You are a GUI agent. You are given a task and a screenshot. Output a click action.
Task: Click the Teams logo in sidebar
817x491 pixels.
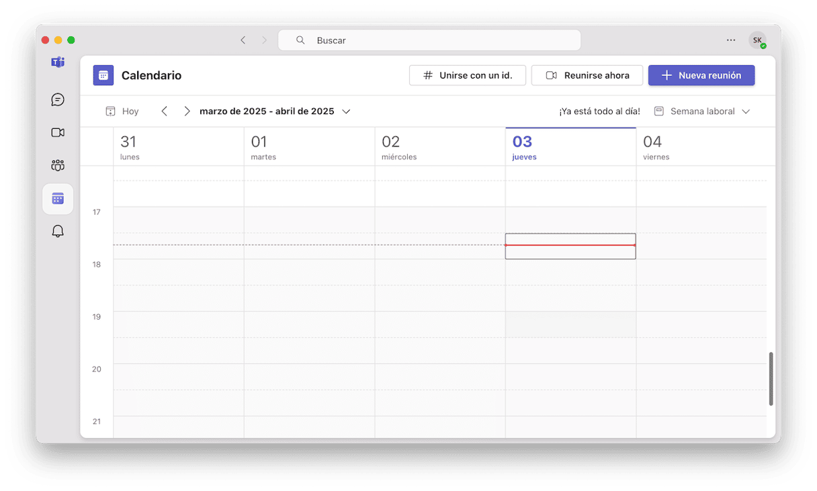point(58,62)
